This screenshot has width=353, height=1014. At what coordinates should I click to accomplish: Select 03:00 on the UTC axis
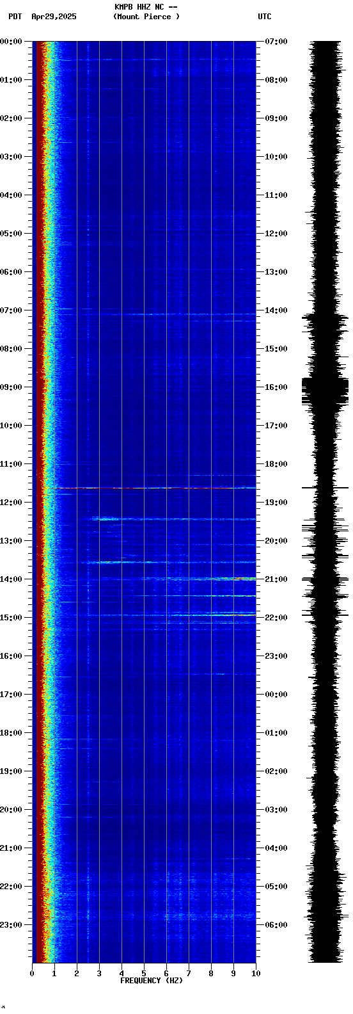pyautogui.click(x=276, y=810)
